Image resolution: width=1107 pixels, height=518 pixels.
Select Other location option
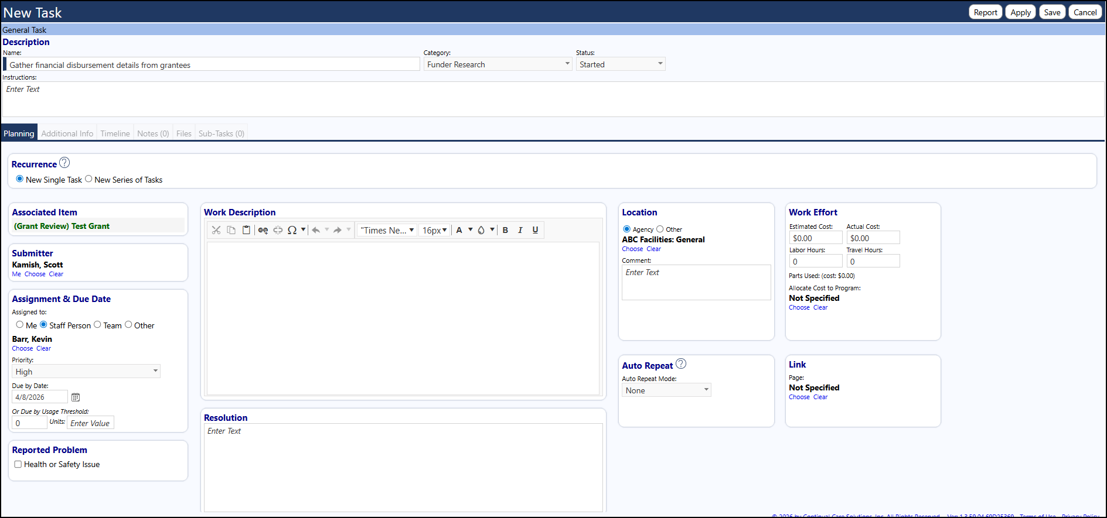tap(660, 229)
